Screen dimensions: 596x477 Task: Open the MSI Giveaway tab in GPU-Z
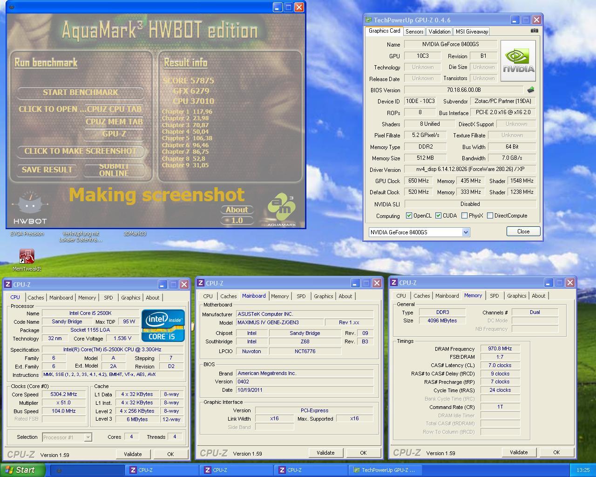click(472, 32)
